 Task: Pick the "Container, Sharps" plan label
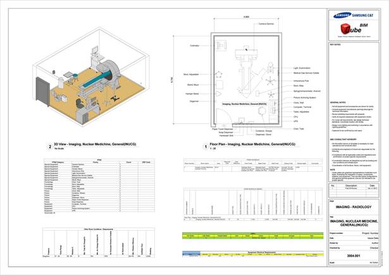click(264, 131)
